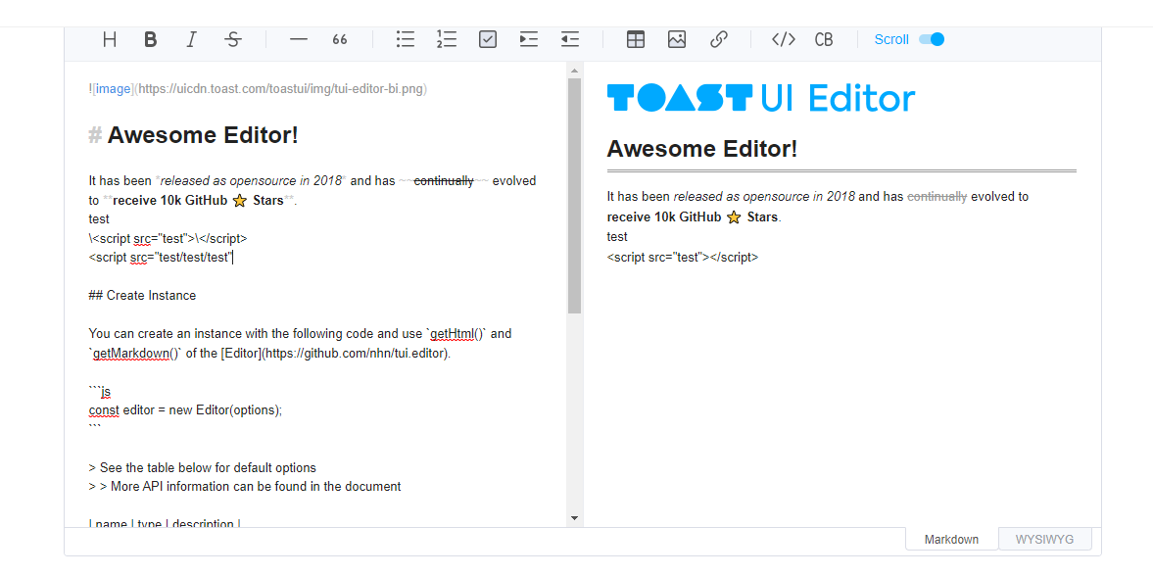
Task: Create an unordered bullet list
Action: click(x=405, y=39)
